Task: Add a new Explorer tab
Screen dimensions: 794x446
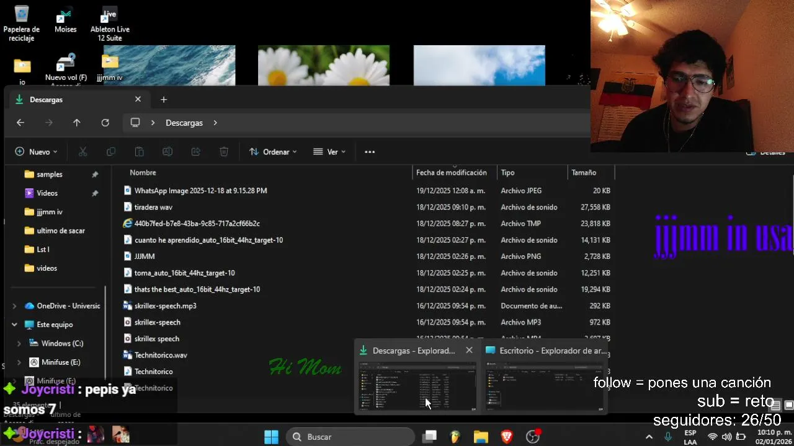Action: pos(164,99)
